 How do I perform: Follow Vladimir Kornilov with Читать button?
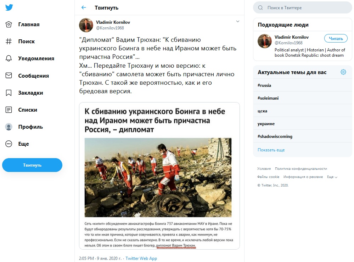(x=336, y=39)
